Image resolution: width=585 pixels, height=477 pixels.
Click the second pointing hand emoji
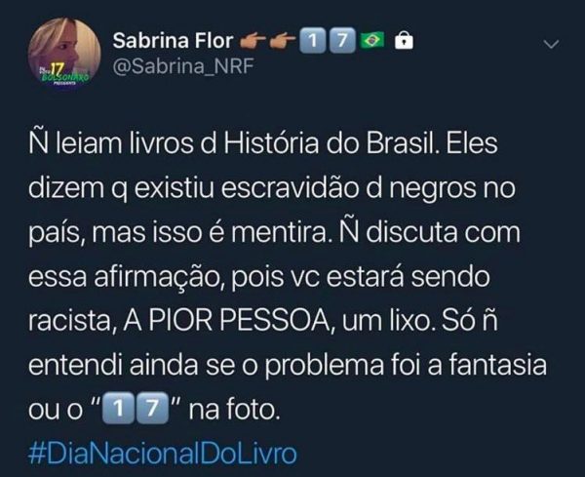(x=283, y=40)
